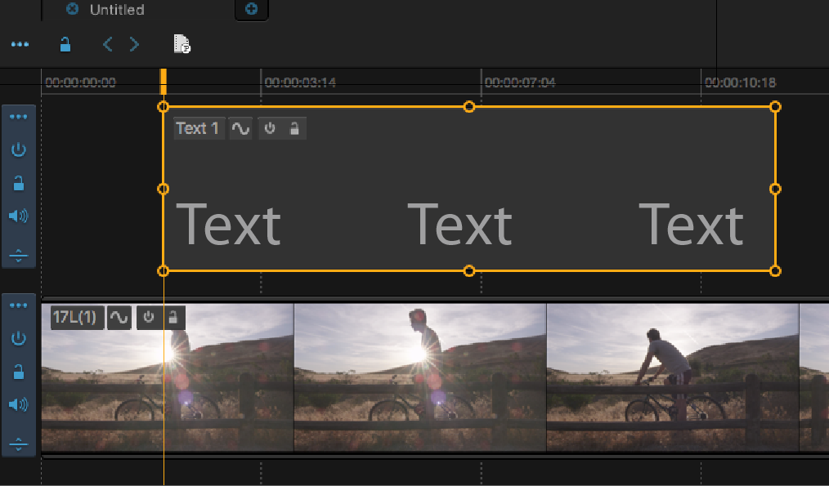Screen dimensions: 829x486
Task: Toggle power on the 17L(1) clip
Action: click(149, 318)
